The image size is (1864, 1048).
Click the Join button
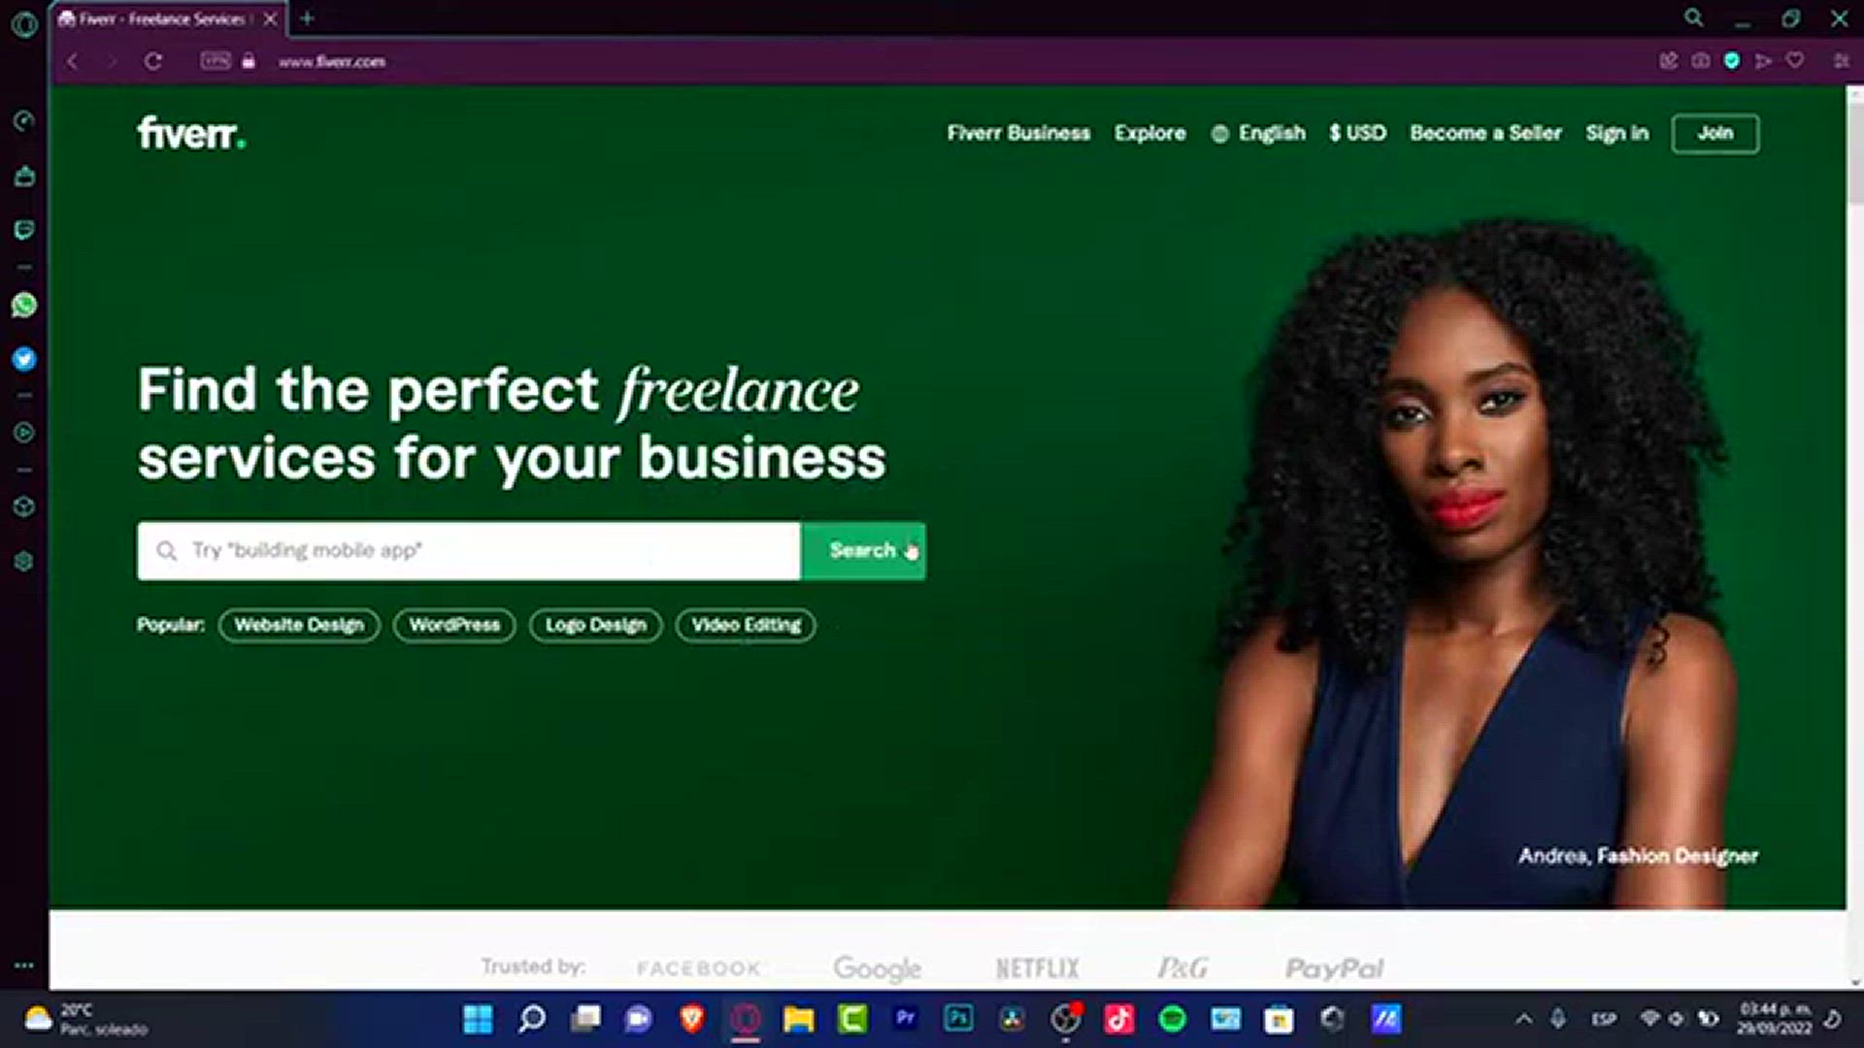click(1714, 134)
